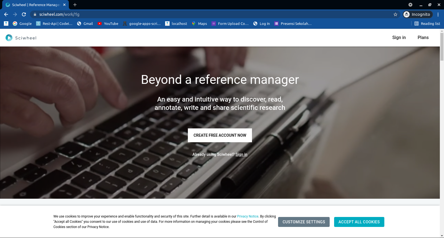Open a new tab with the plus icon
This screenshot has height=238, width=444.
click(x=75, y=5)
